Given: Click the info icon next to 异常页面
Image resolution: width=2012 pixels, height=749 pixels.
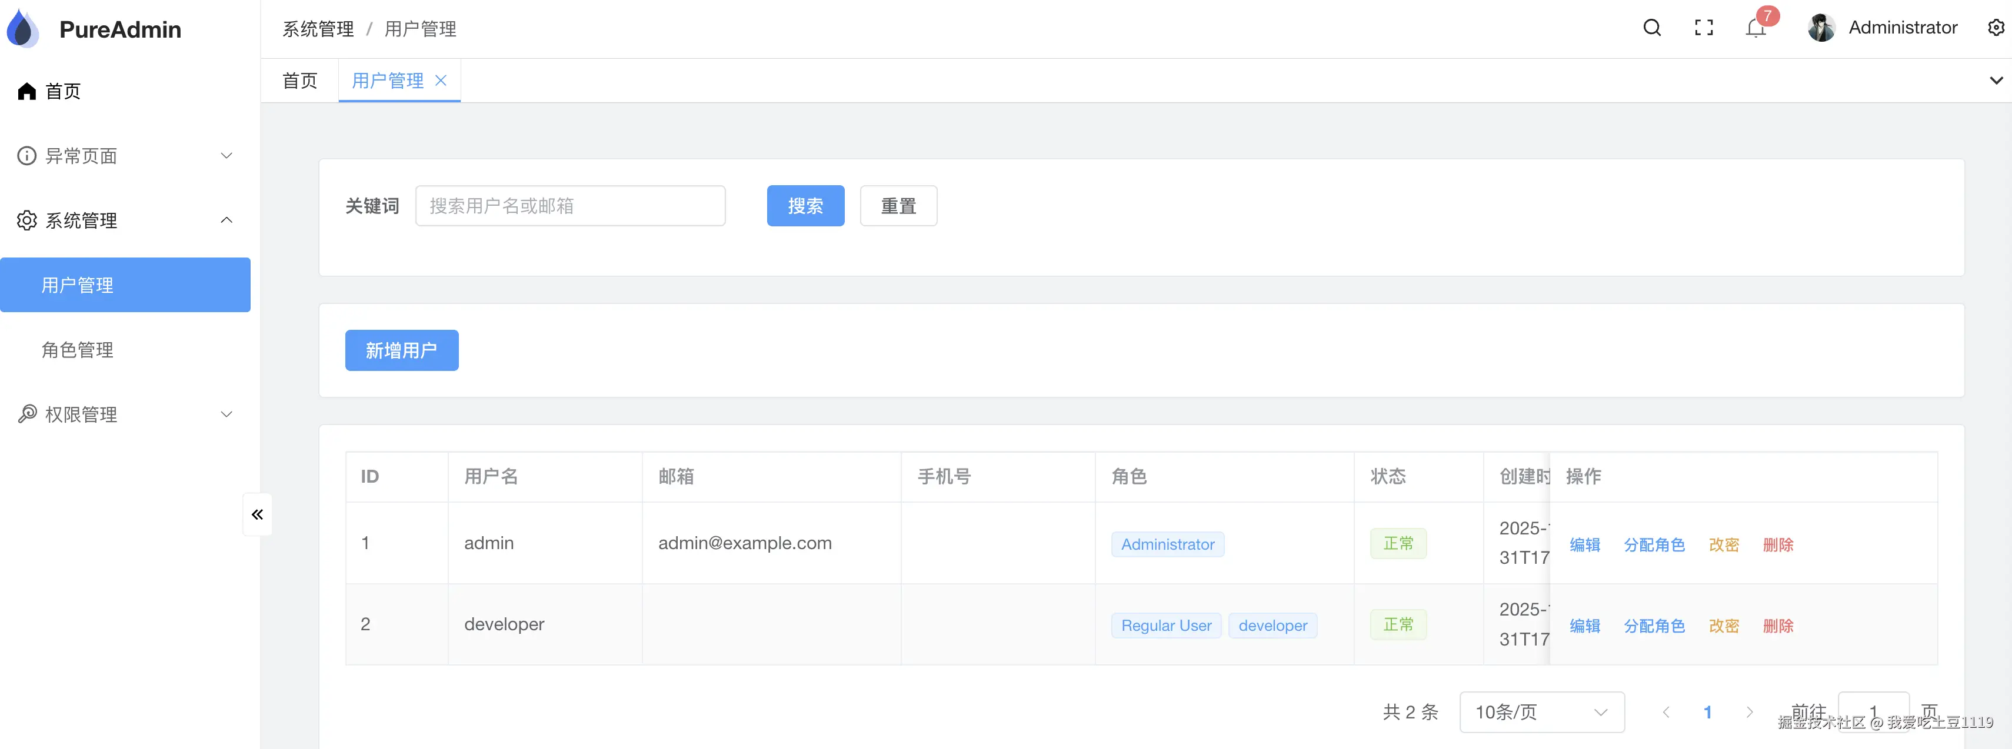Looking at the screenshot, I should pyautogui.click(x=26, y=155).
